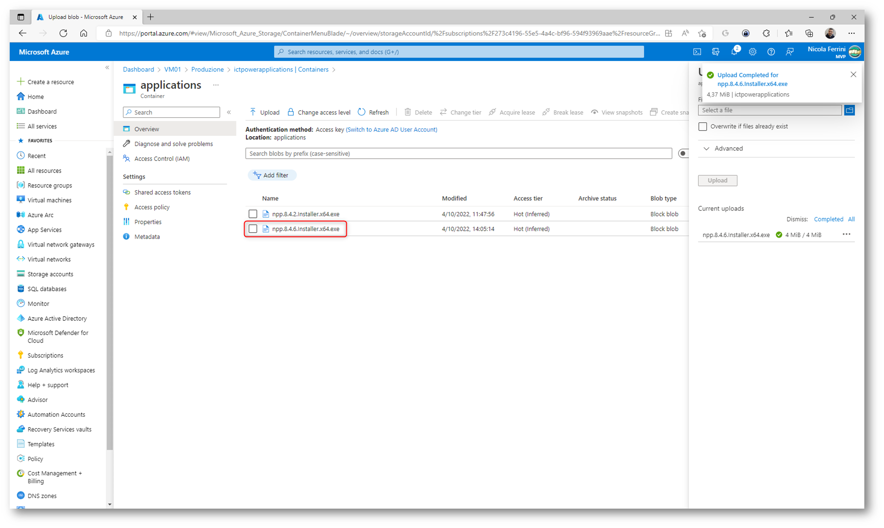Open Virtual machines from favorites

[44, 200]
